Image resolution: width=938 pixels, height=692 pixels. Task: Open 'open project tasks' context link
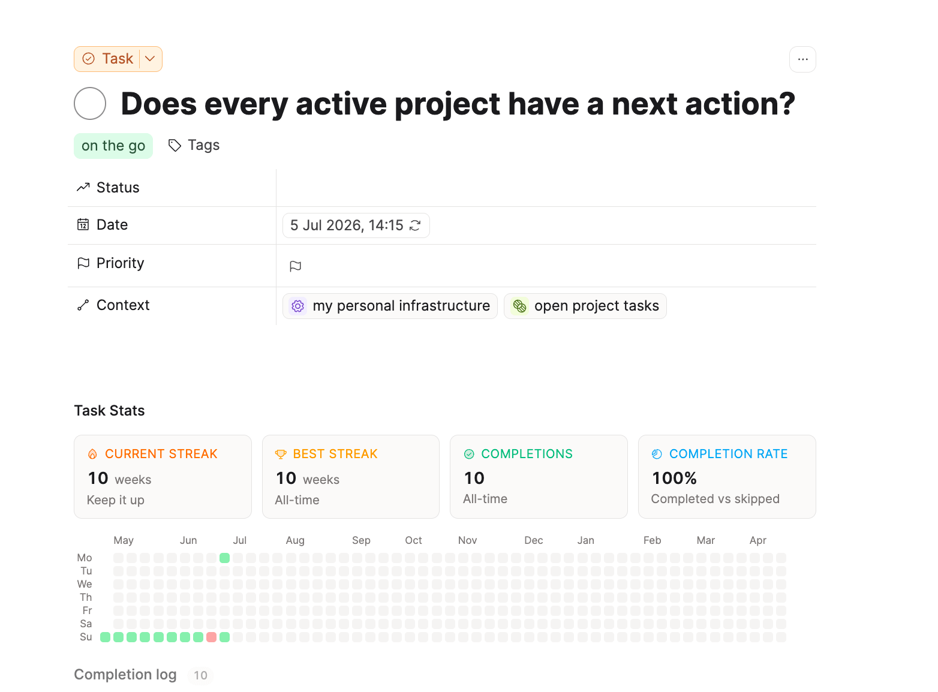[x=585, y=306]
